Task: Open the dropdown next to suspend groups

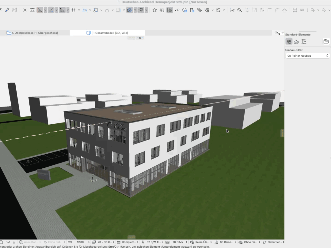Action: 146,10
